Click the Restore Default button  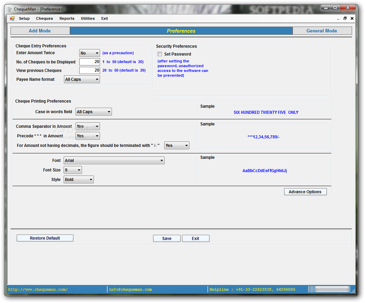[x=45, y=238]
